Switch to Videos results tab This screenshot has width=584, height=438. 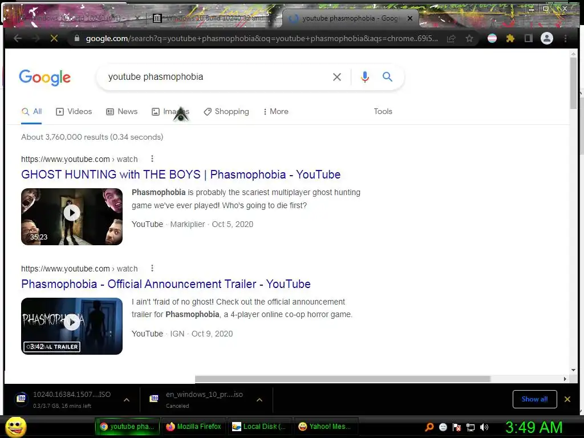(74, 111)
